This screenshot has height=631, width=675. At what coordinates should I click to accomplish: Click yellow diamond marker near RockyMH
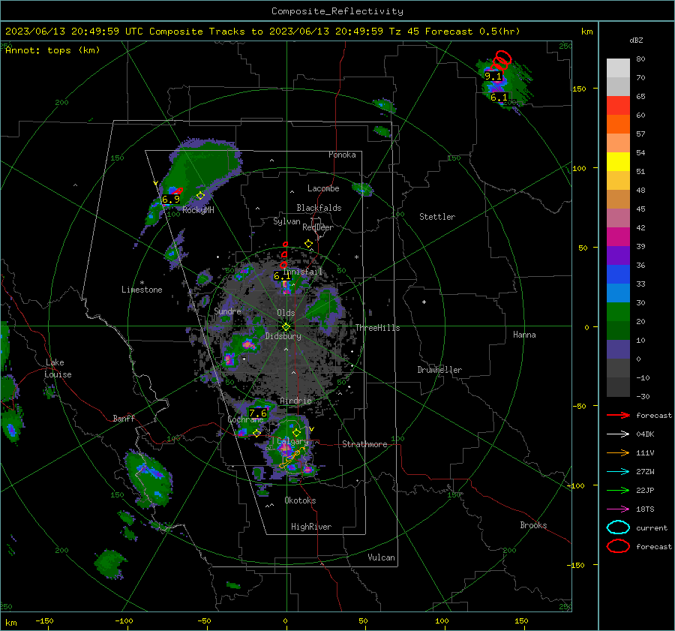click(x=200, y=196)
